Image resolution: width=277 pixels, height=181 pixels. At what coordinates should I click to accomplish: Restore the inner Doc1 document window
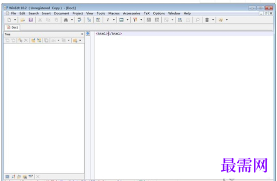[266, 14]
